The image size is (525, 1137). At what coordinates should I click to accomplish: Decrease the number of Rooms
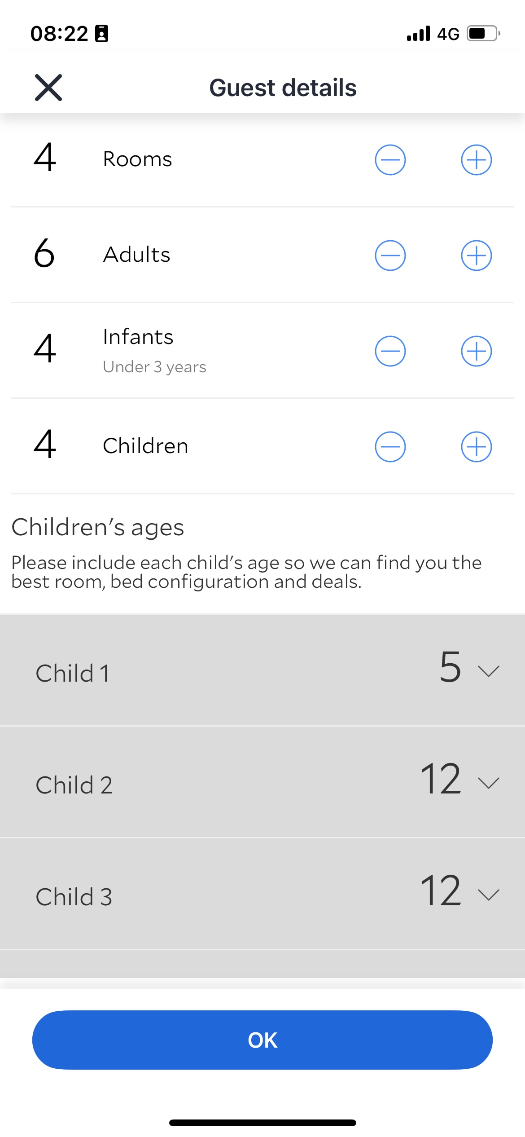click(390, 159)
